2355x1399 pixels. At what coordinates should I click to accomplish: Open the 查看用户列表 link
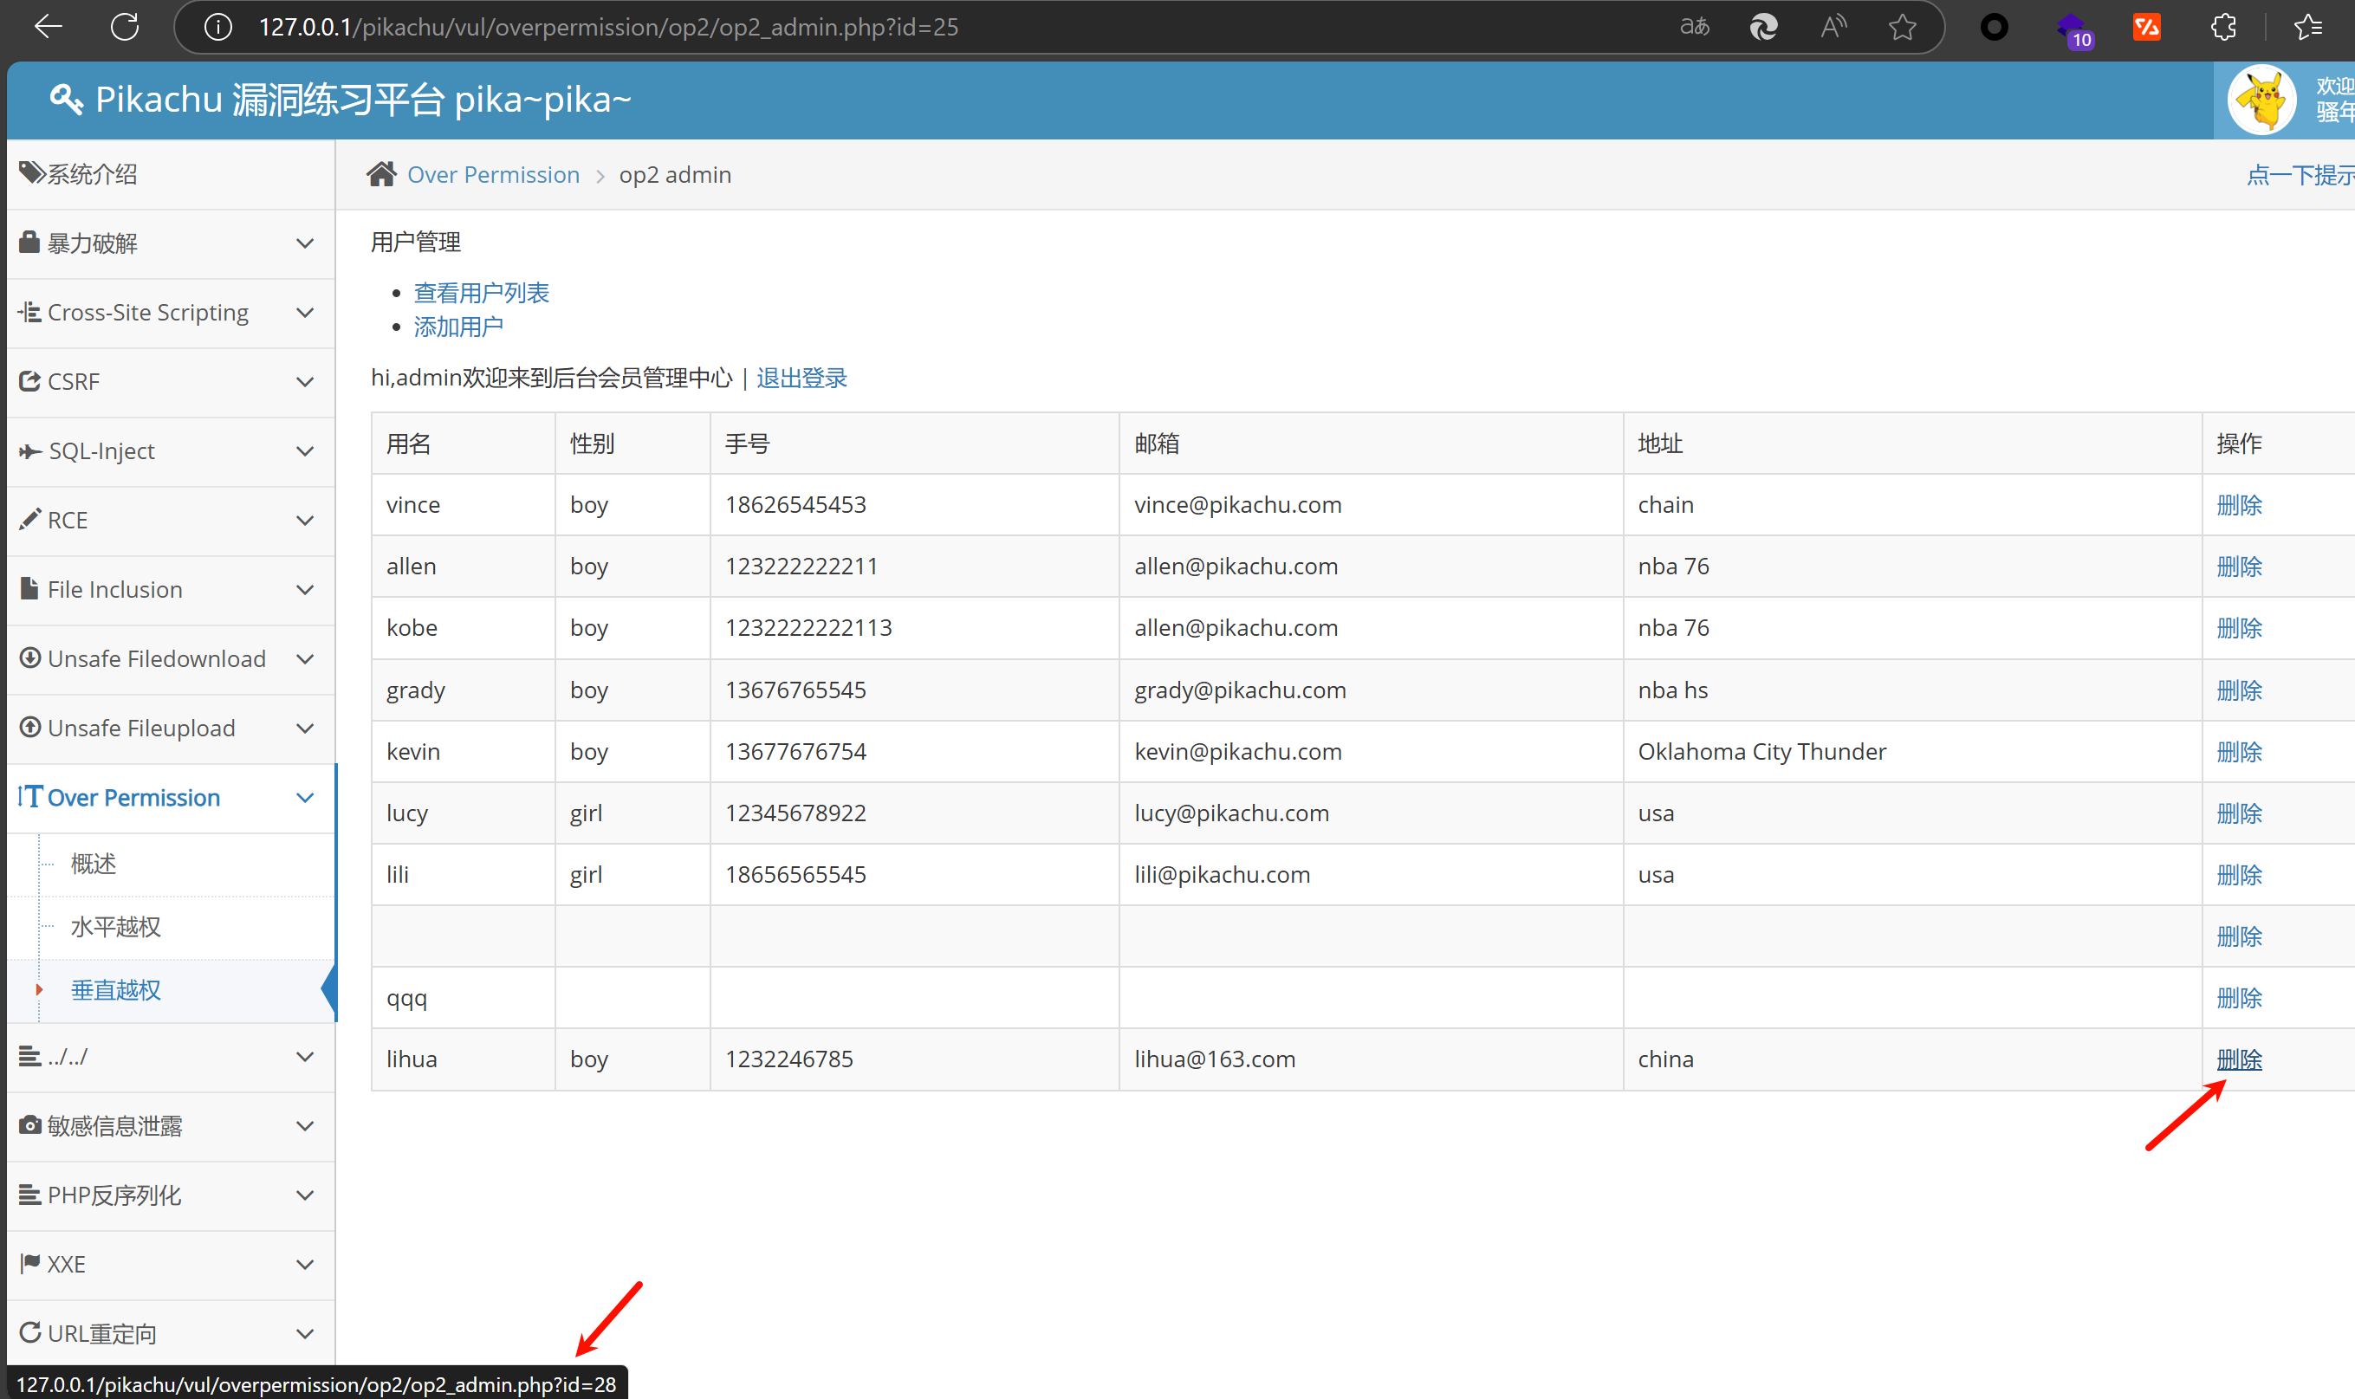click(481, 293)
